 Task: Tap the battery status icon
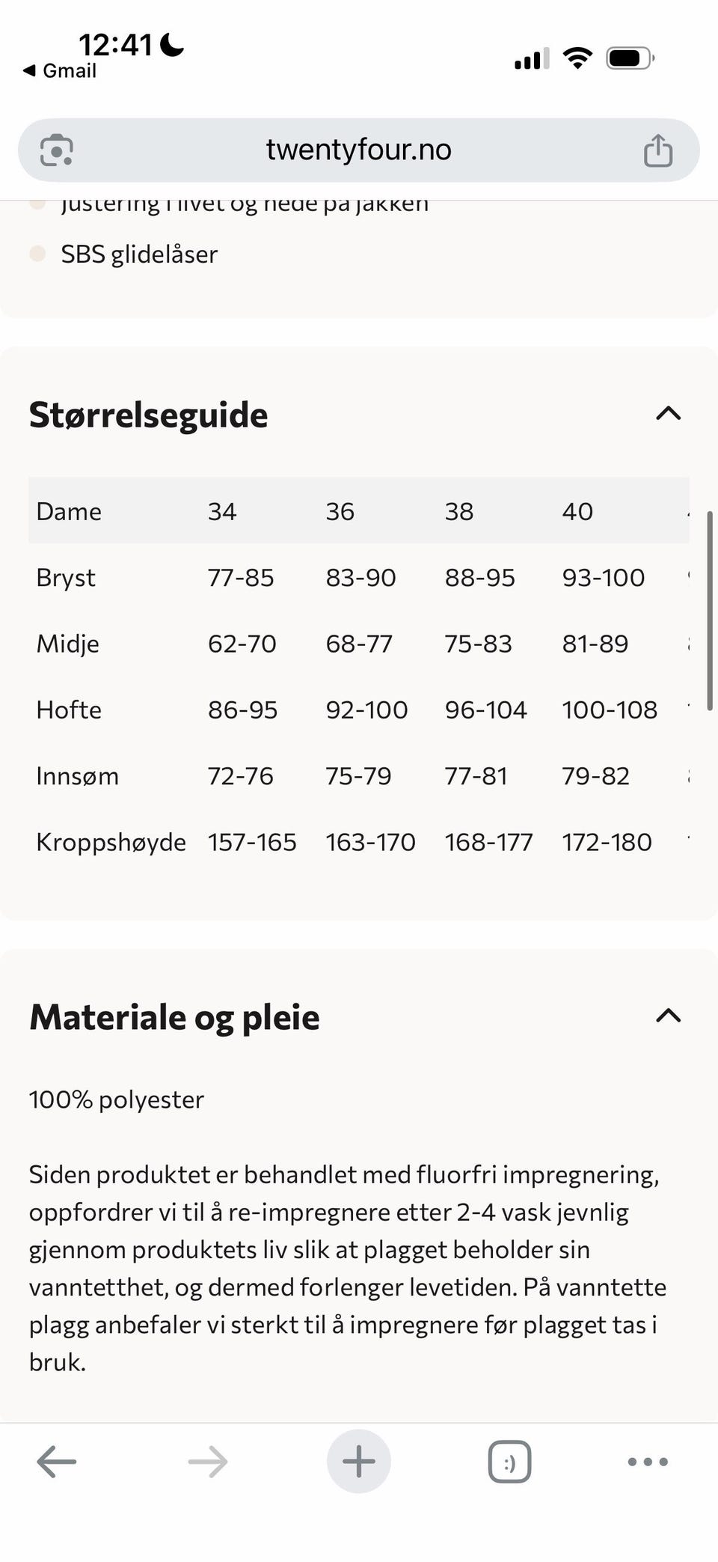click(x=630, y=58)
